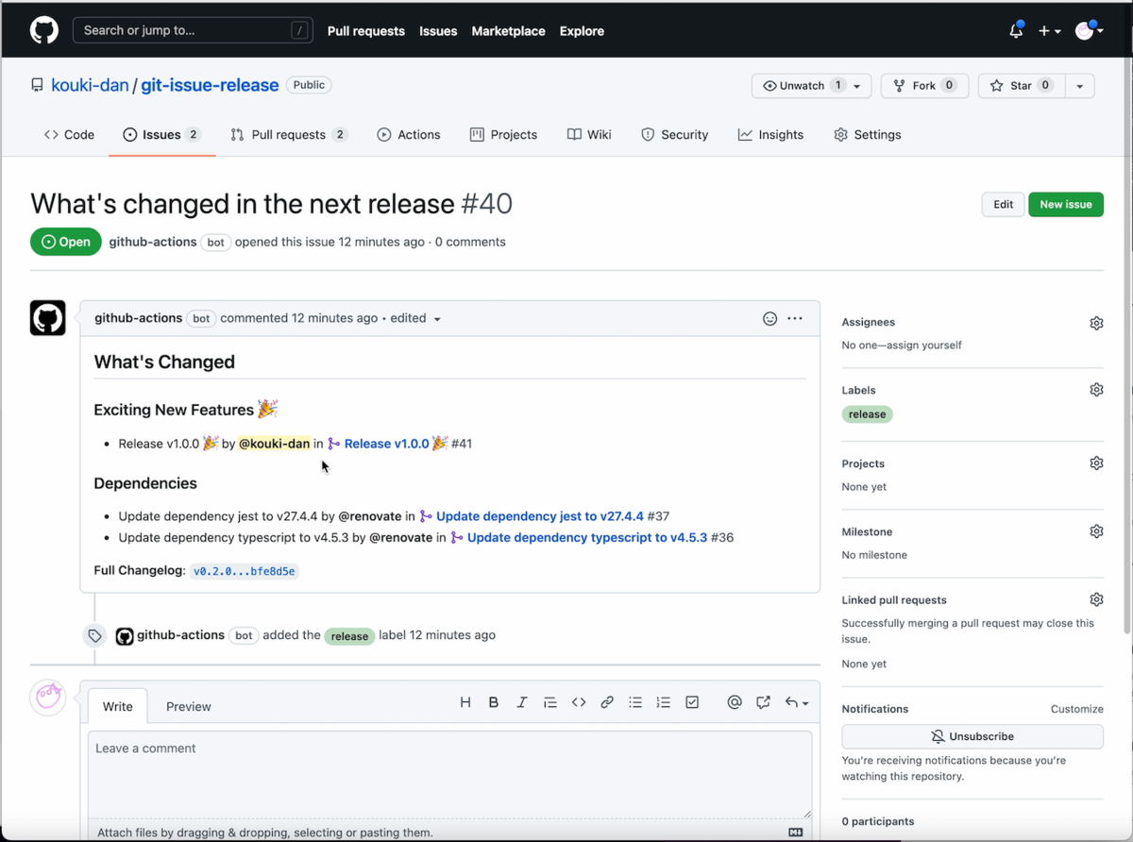Viewport: 1133px width, 842px height.
Task: Open the plus create-new menu
Action: (1049, 31)
